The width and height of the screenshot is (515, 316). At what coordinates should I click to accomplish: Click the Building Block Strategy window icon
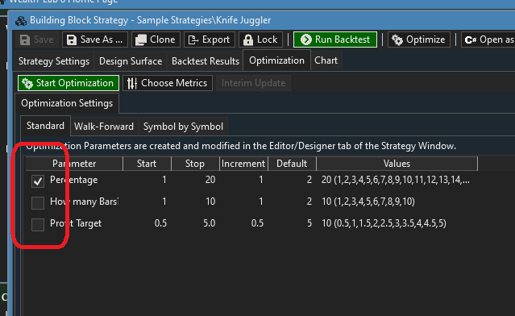tap(21, 21)
